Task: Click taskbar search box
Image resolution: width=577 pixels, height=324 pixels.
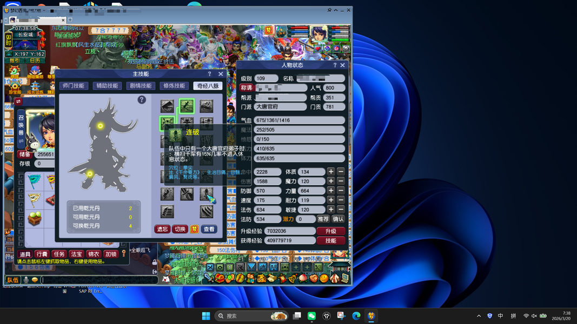Action: [251, 316]
